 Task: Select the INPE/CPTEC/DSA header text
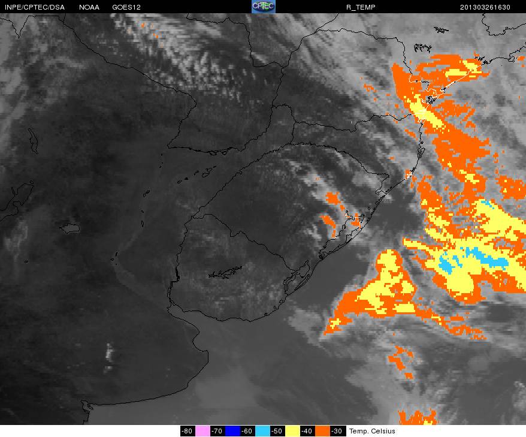tap(35, 7)
